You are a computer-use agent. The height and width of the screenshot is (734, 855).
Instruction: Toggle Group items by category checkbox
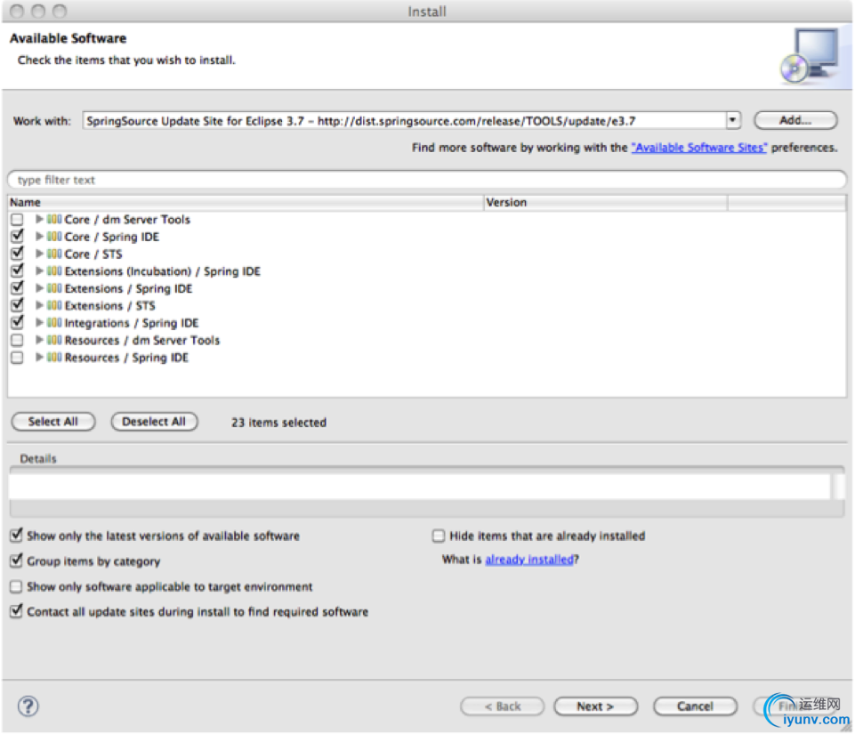click(x=16, y=561)
